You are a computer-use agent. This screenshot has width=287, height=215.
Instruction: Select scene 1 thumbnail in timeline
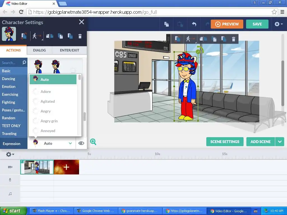point(37,167)
